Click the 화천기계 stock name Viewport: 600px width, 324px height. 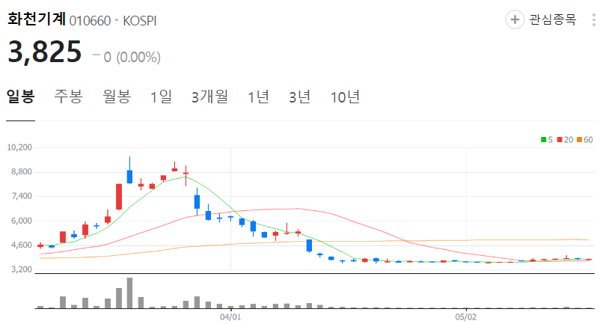coord(37,19)
